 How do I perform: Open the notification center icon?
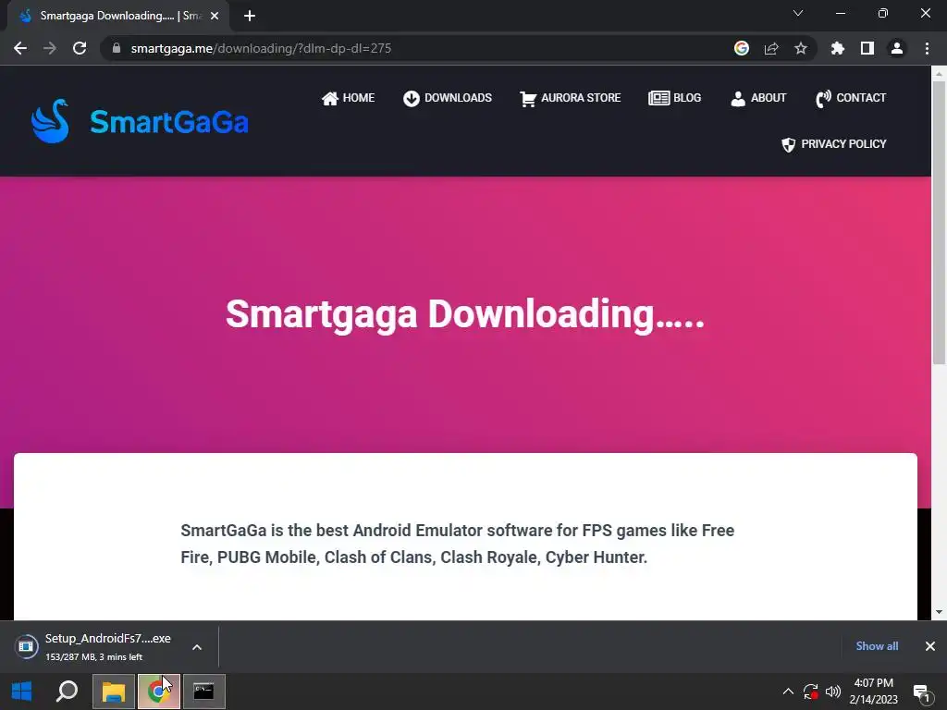click(922, 692)
